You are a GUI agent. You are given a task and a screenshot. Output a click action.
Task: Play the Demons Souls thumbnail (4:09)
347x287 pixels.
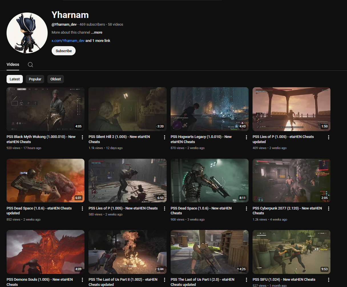click(x=45, y=252)
